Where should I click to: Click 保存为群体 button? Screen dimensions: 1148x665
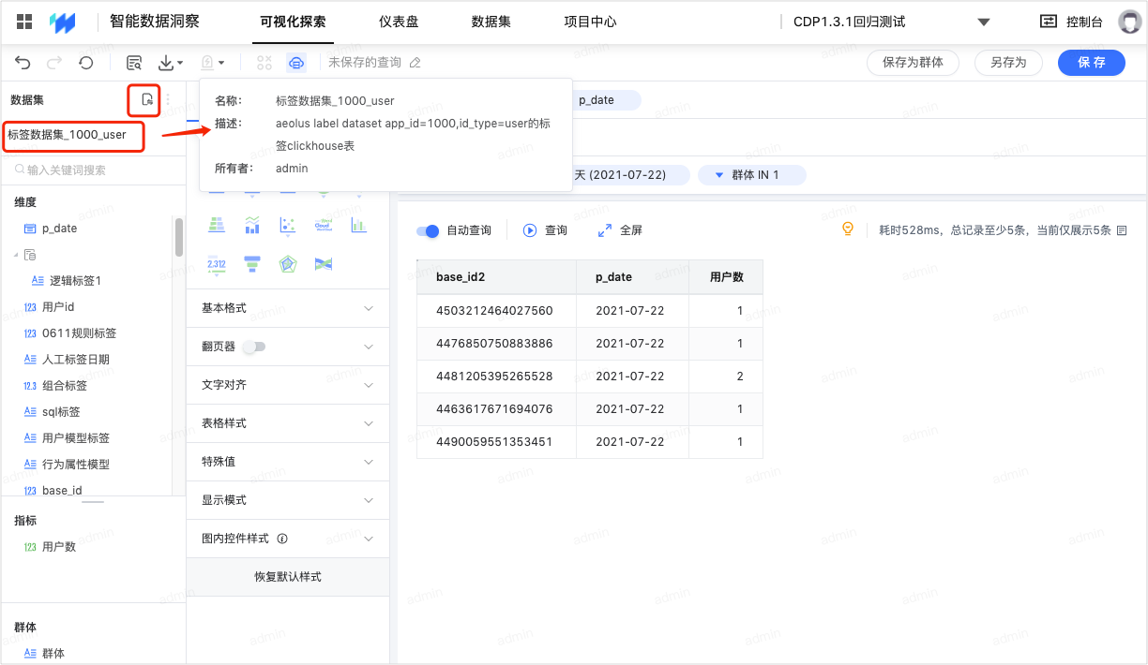point(913,63)
